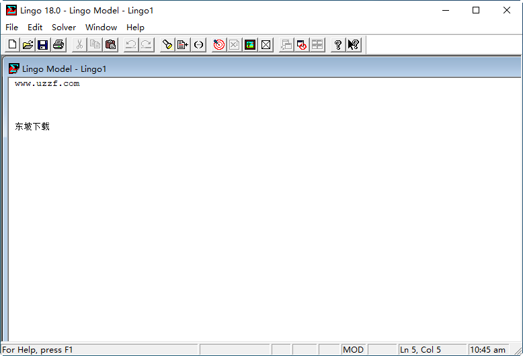Click the MOD indicator in status bar

click(353, 350)
